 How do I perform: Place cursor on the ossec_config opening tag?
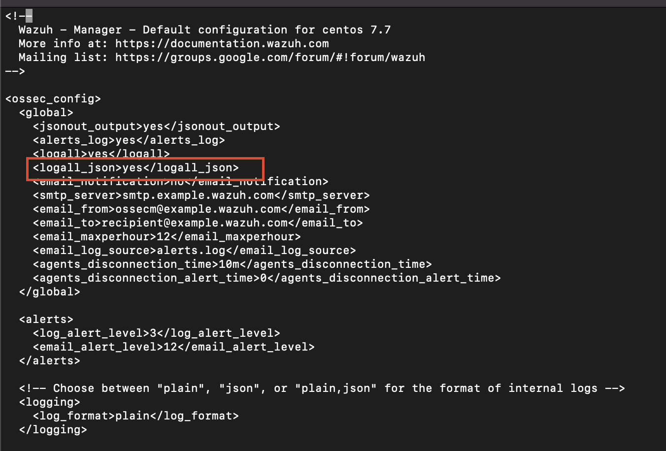[x=53, y=99]
